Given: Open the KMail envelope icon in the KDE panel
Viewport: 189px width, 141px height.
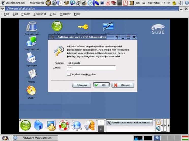Looking at the screenshot, I should click(x=89, y=125).
